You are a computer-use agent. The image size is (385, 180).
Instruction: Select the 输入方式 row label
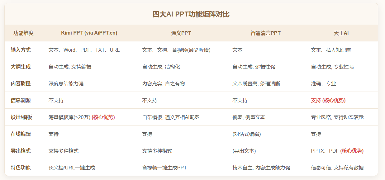[x=21, y=50]
